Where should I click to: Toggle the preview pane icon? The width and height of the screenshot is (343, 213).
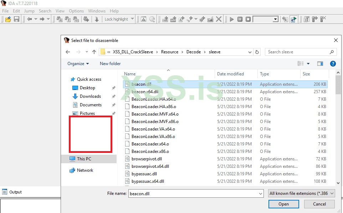[320, 64]
